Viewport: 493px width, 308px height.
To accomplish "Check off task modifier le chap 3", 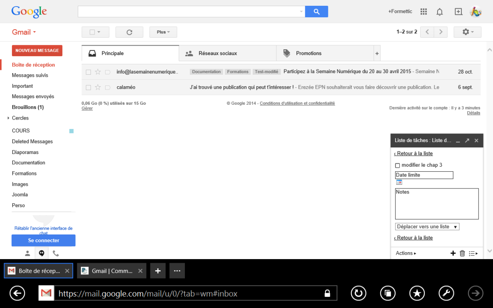I will click(397, 165).
